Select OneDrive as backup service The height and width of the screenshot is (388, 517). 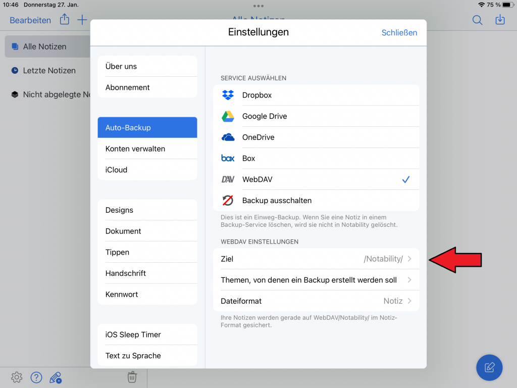pos(316,137)
